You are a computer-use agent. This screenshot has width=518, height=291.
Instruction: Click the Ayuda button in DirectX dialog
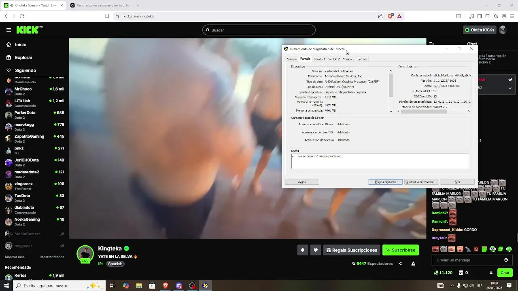(x=302, y=182)
